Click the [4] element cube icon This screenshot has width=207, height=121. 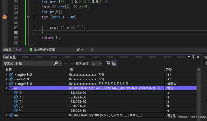click(x=16, y=111)
